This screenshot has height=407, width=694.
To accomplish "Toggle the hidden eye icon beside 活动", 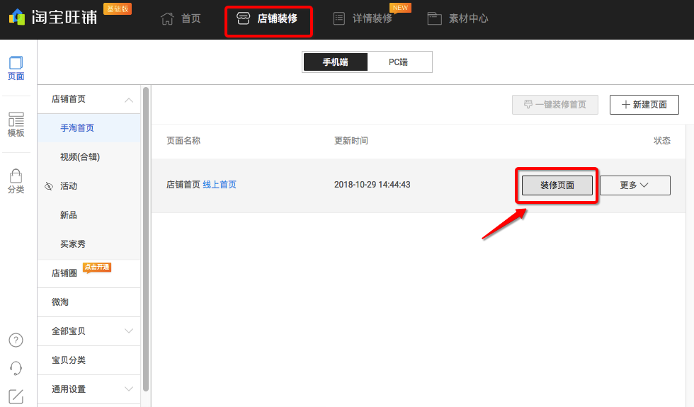I will (49, 186).
